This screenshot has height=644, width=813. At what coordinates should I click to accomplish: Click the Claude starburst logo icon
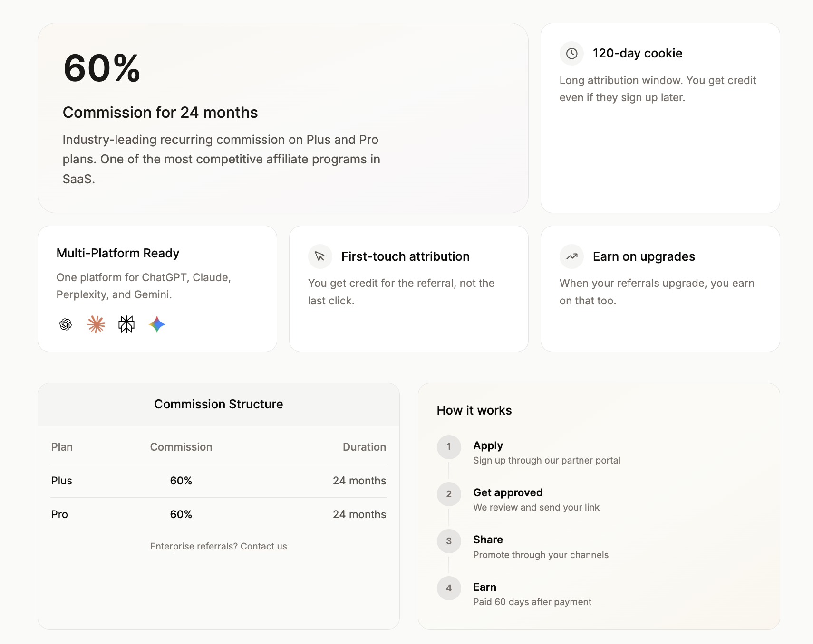96,324
